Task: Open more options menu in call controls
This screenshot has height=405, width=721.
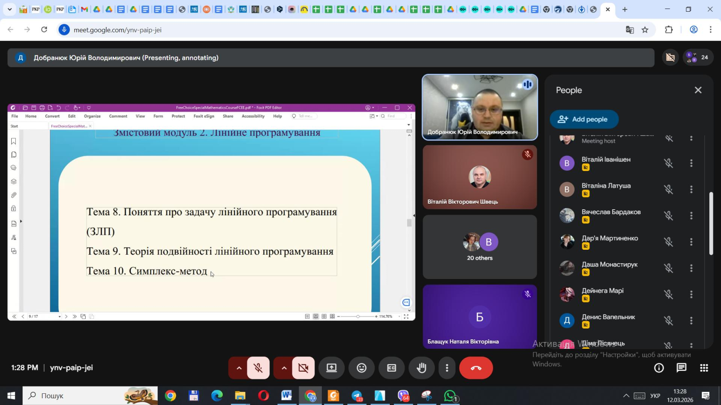Action: [x=447, y=368]
